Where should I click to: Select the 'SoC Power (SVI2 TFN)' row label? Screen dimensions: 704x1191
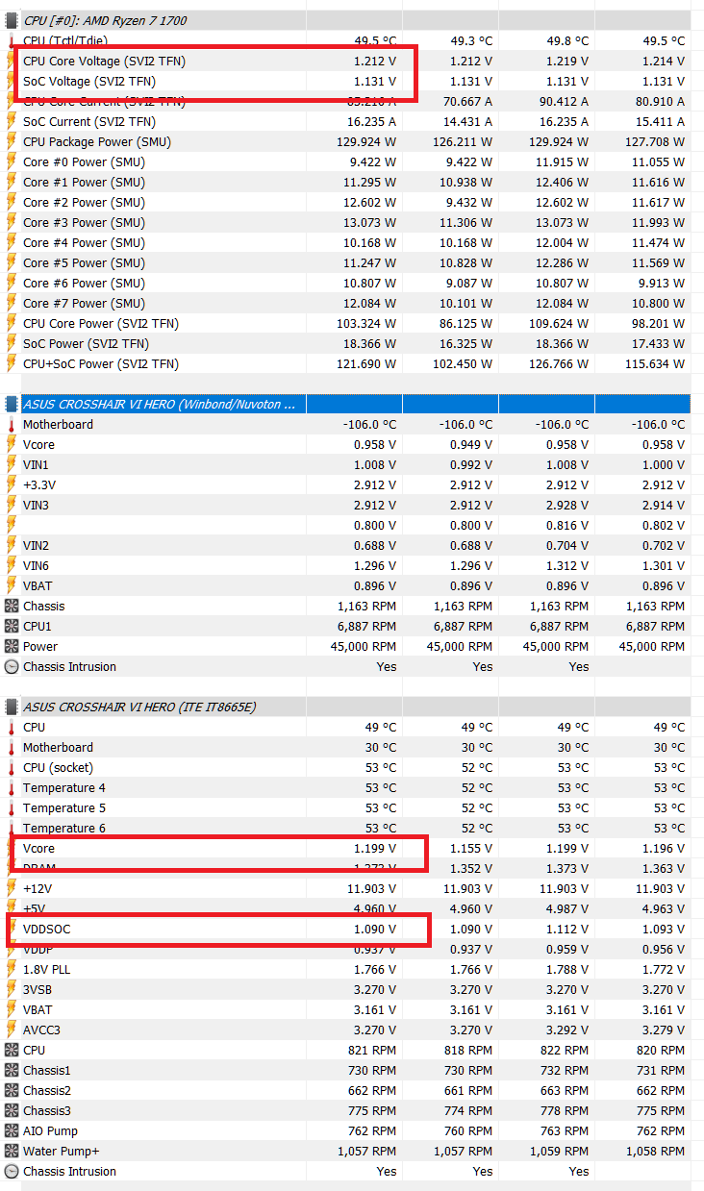[87, 343]
